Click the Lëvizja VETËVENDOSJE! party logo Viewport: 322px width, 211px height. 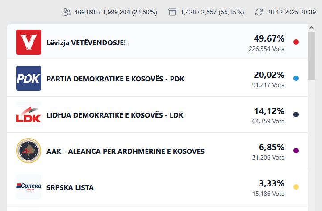point(29,42)
